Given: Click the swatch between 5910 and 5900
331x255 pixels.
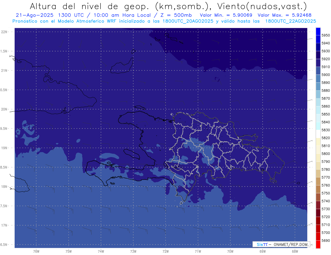Looking at the screenshot, I should (318, 71).
